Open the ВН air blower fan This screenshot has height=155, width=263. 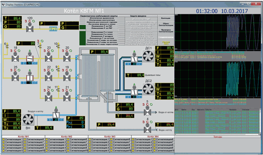point(28,119)
